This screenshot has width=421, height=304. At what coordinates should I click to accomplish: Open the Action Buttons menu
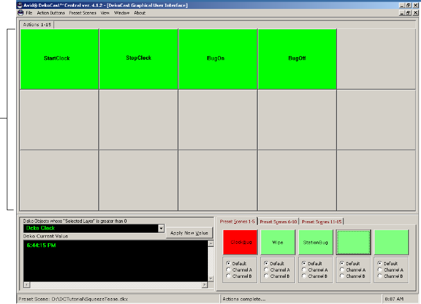[x=51, y=13]
